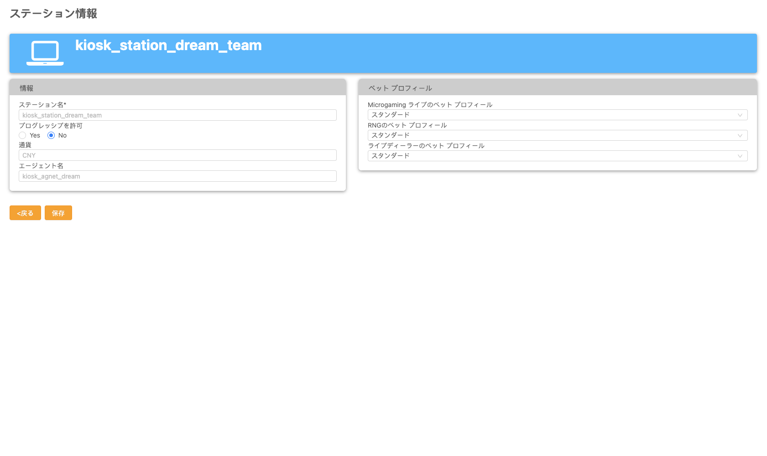
Task: Click the プログレッシブを許可 label
Action: coord(51,126)
